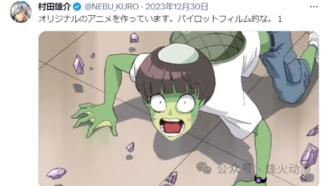Click the blue verified badge
Viewport: 324px width, 186px height.
[77, 7]
